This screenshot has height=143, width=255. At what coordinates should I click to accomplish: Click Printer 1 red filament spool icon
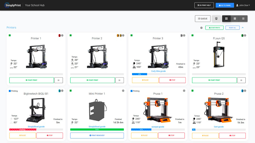tap(59, 35)
